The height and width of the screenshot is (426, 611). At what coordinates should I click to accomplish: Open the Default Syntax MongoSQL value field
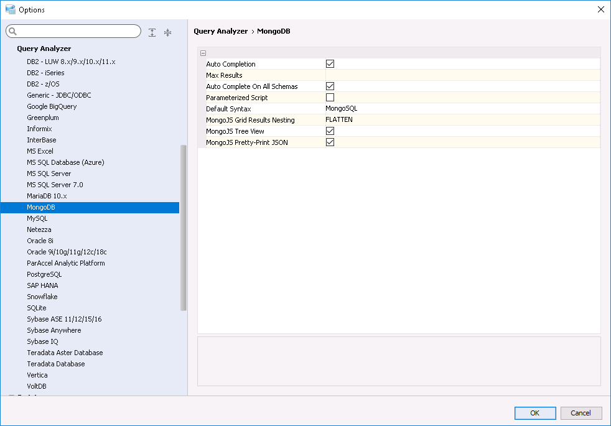pos(460,108)
